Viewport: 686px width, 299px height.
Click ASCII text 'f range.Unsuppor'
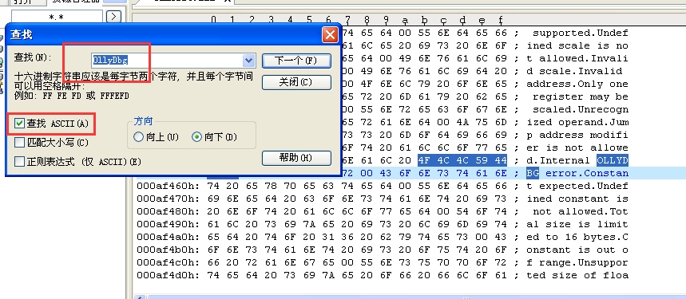click(x=577, y=262)
